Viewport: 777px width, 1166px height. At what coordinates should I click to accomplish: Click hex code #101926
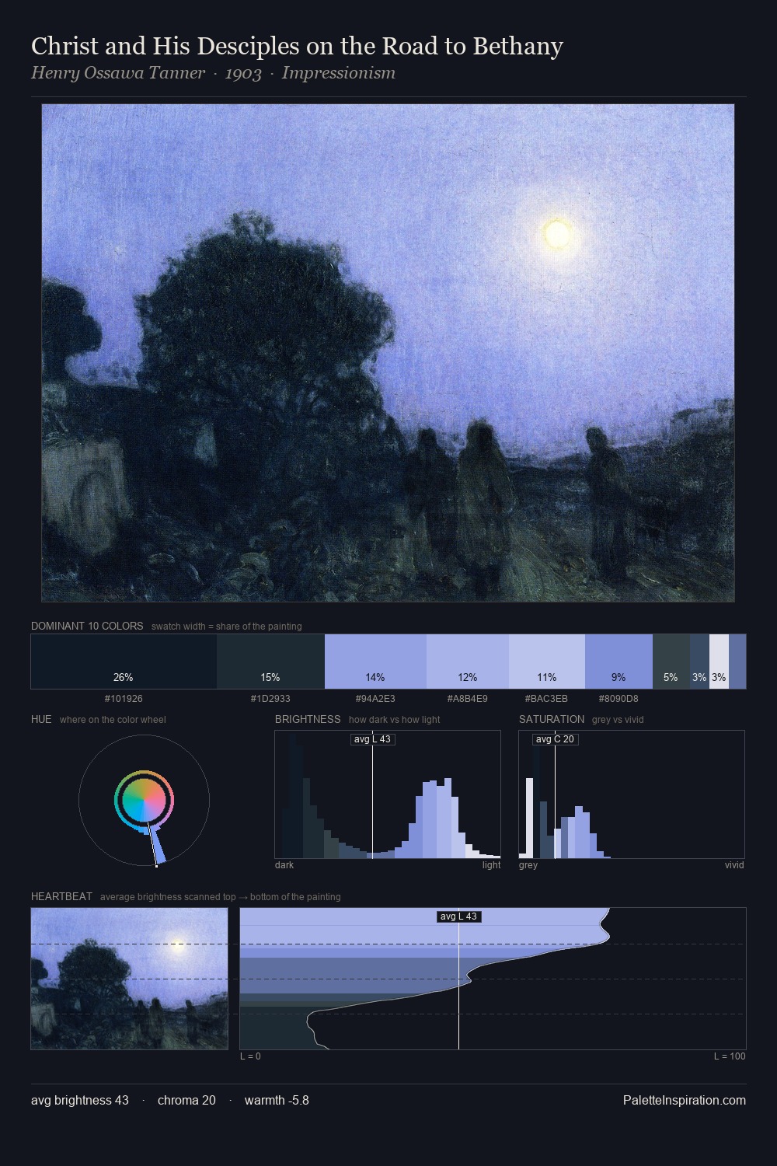[x=124, y=699]
